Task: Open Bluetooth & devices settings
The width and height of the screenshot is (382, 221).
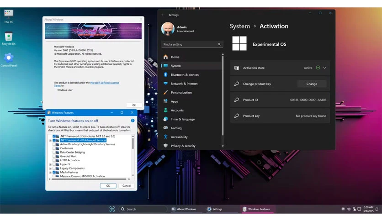Action: (191, 74)
